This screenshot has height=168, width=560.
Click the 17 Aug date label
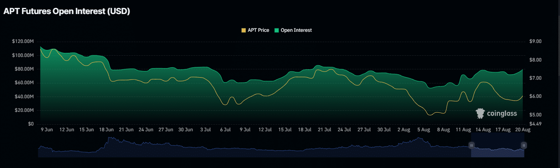[503, 130]
